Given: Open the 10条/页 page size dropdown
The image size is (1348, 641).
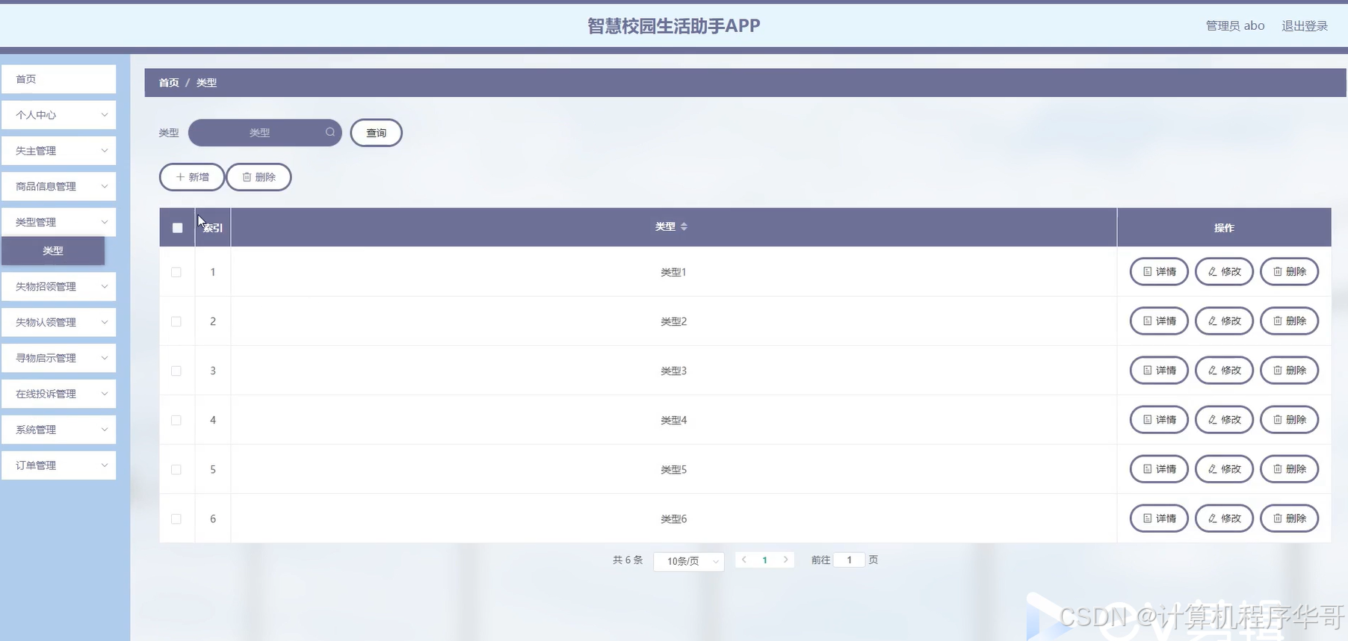Looking at the screenshot, I should point(689,561).
